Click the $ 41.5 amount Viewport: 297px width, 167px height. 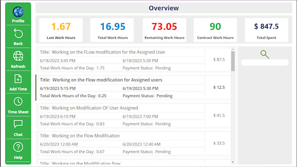pos(219,115)
